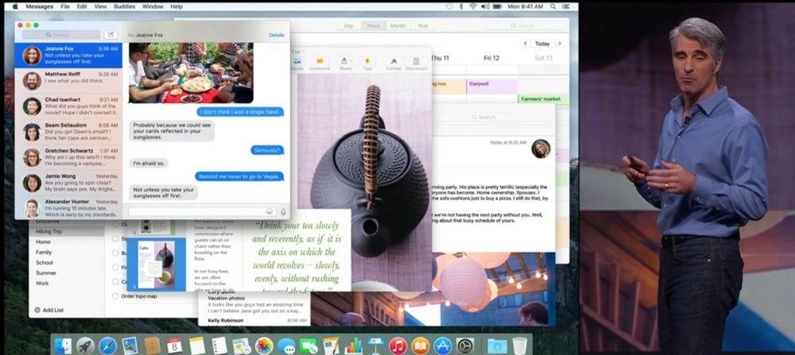Open Contacts book icon in Dock
The height and width of the screenshot is (355, 795).
click(152, 346)
